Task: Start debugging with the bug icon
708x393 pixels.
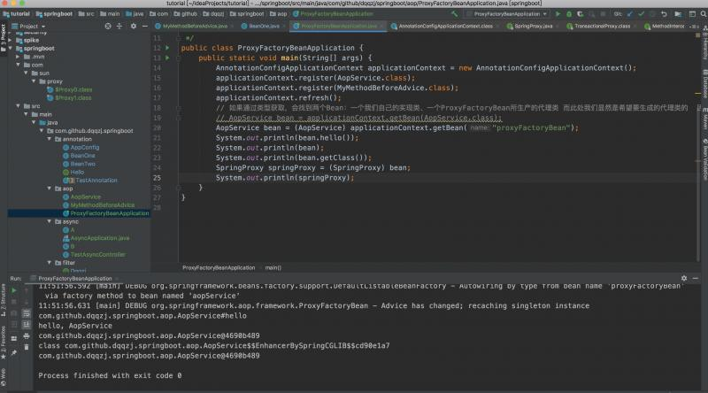Action: [x=569, y=14]
